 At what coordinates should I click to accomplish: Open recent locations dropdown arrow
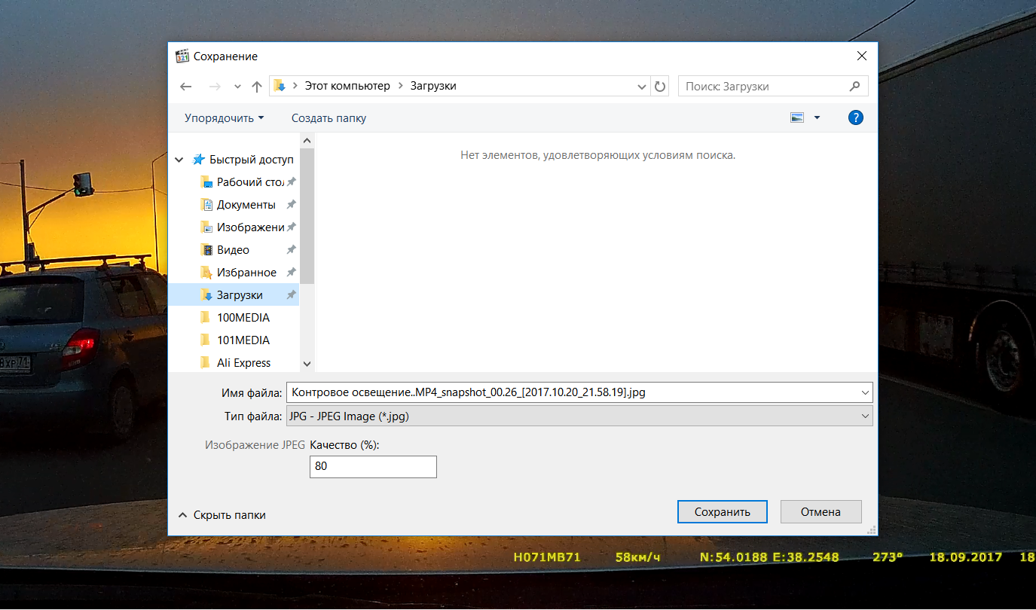pos(237,87)
